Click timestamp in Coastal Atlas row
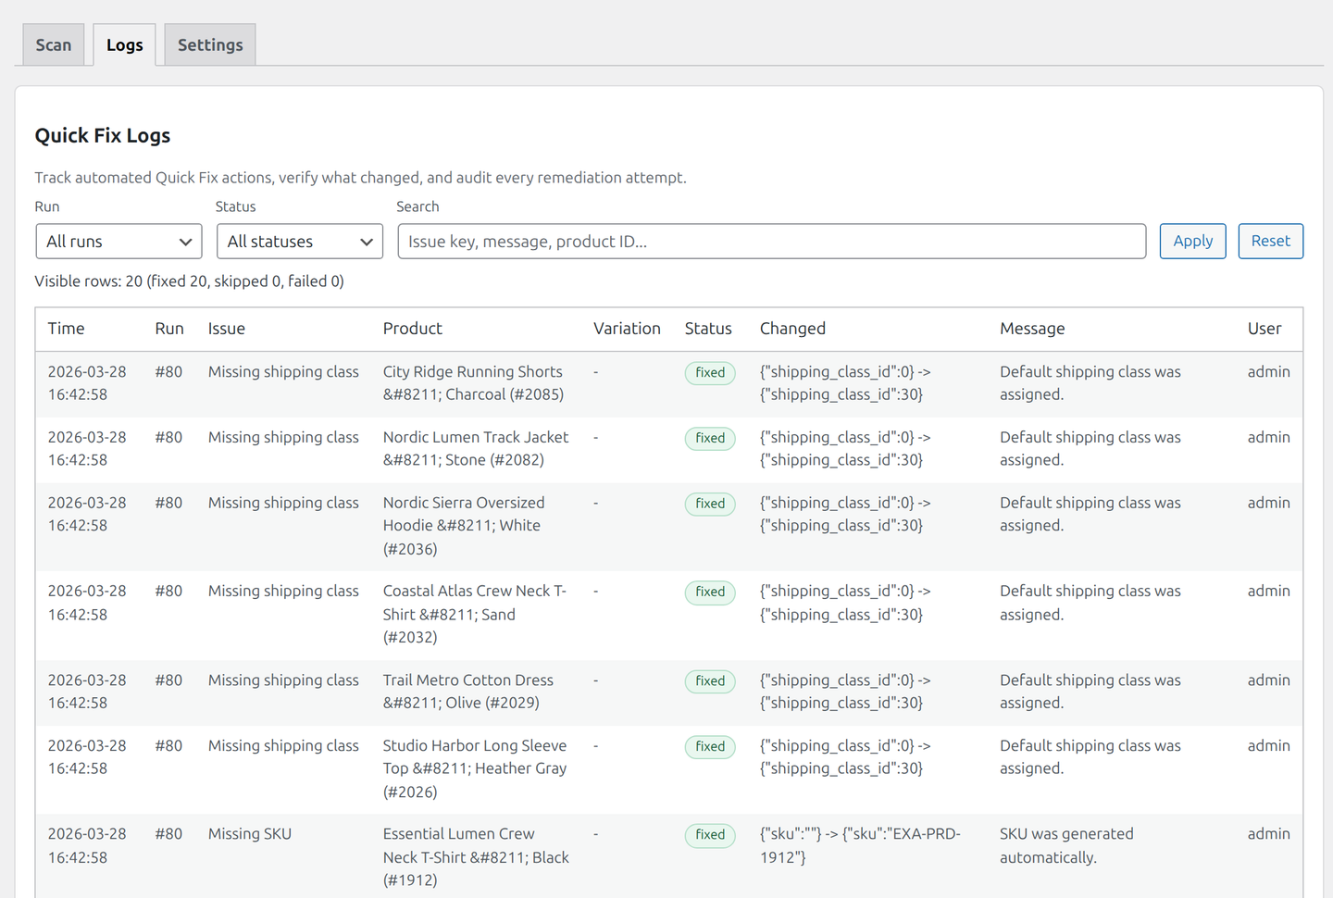Image resolution: width=1333 pixels, height=898 pixels. (87, 603)
